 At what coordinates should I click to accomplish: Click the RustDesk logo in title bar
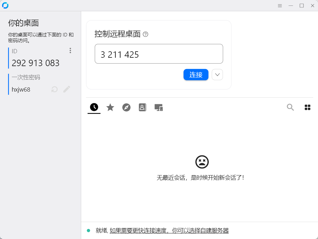(x=5, y=5)
